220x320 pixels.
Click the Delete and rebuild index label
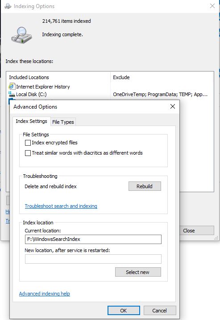point(50,186)
